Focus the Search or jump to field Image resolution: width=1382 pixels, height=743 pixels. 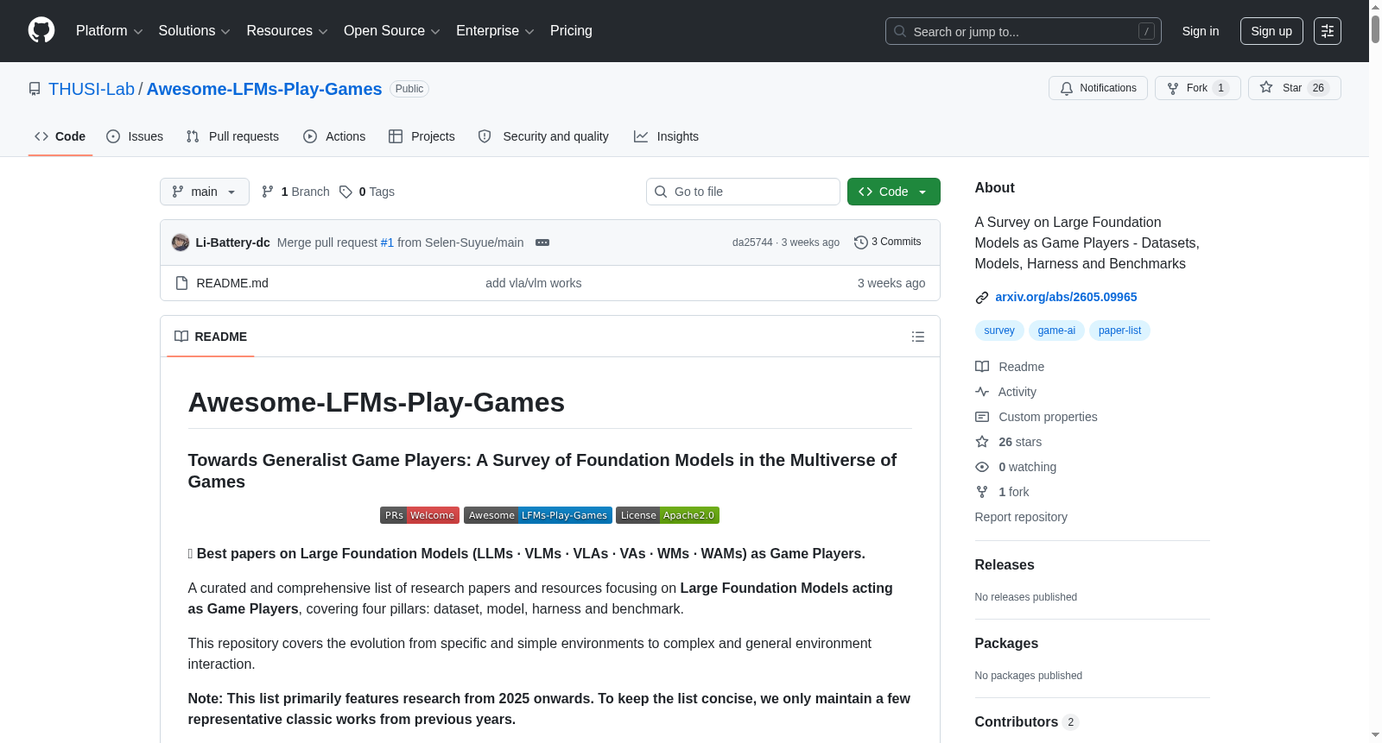click(1024, 31)
